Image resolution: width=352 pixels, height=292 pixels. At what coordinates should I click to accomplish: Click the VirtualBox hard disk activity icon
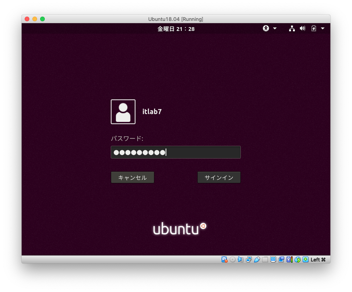click(225, 260)
